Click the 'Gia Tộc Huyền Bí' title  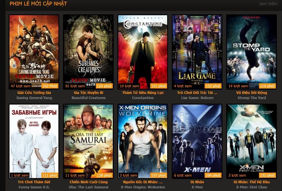tap(89, 92)
